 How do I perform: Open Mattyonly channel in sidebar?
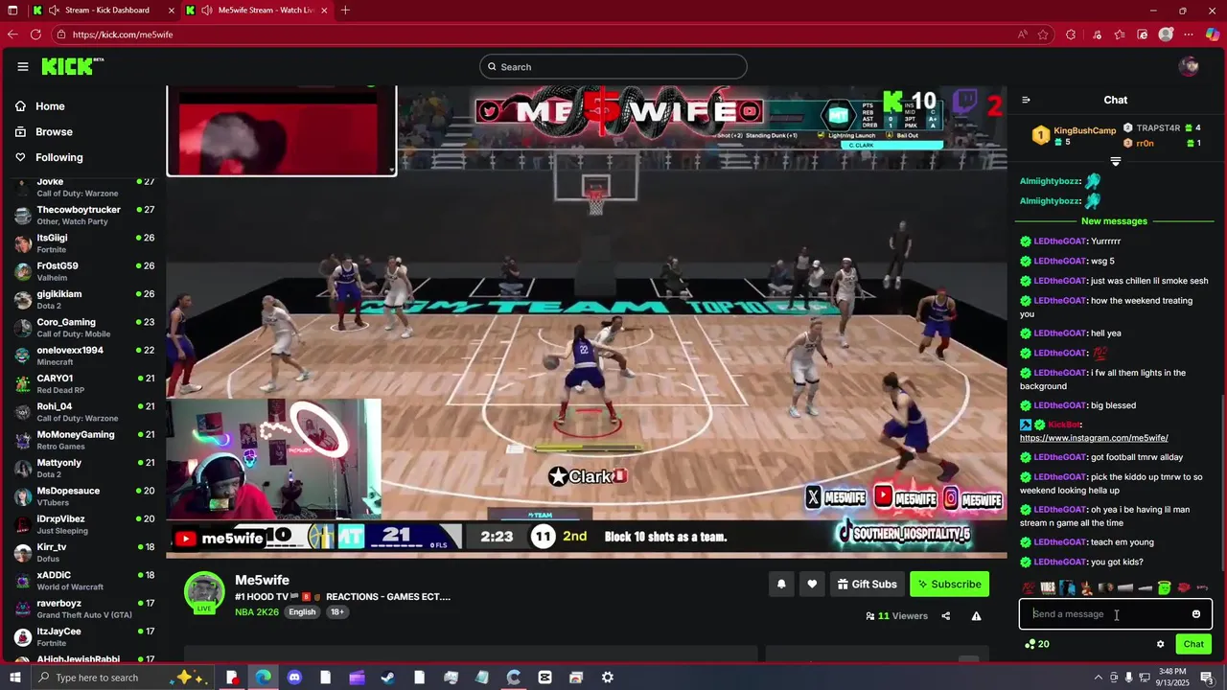point(84,468)
